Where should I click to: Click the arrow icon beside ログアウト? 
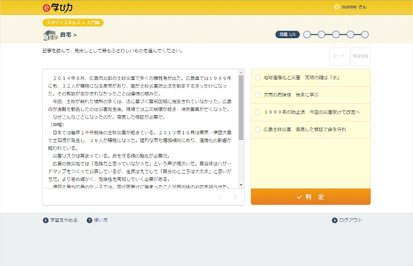(335, 220)
